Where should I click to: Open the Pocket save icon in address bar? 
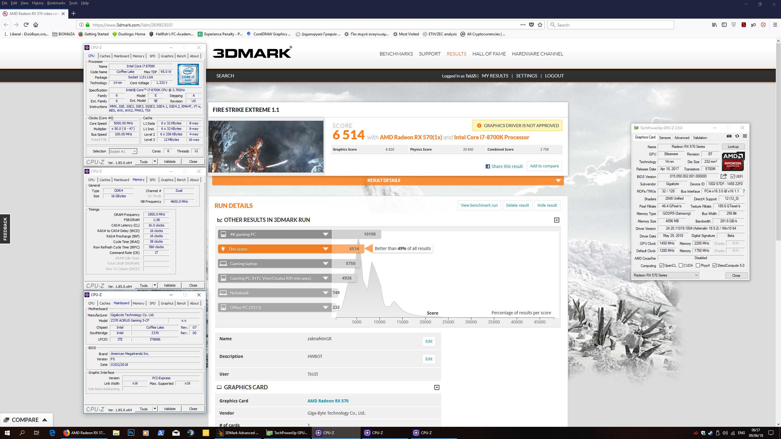531,25
